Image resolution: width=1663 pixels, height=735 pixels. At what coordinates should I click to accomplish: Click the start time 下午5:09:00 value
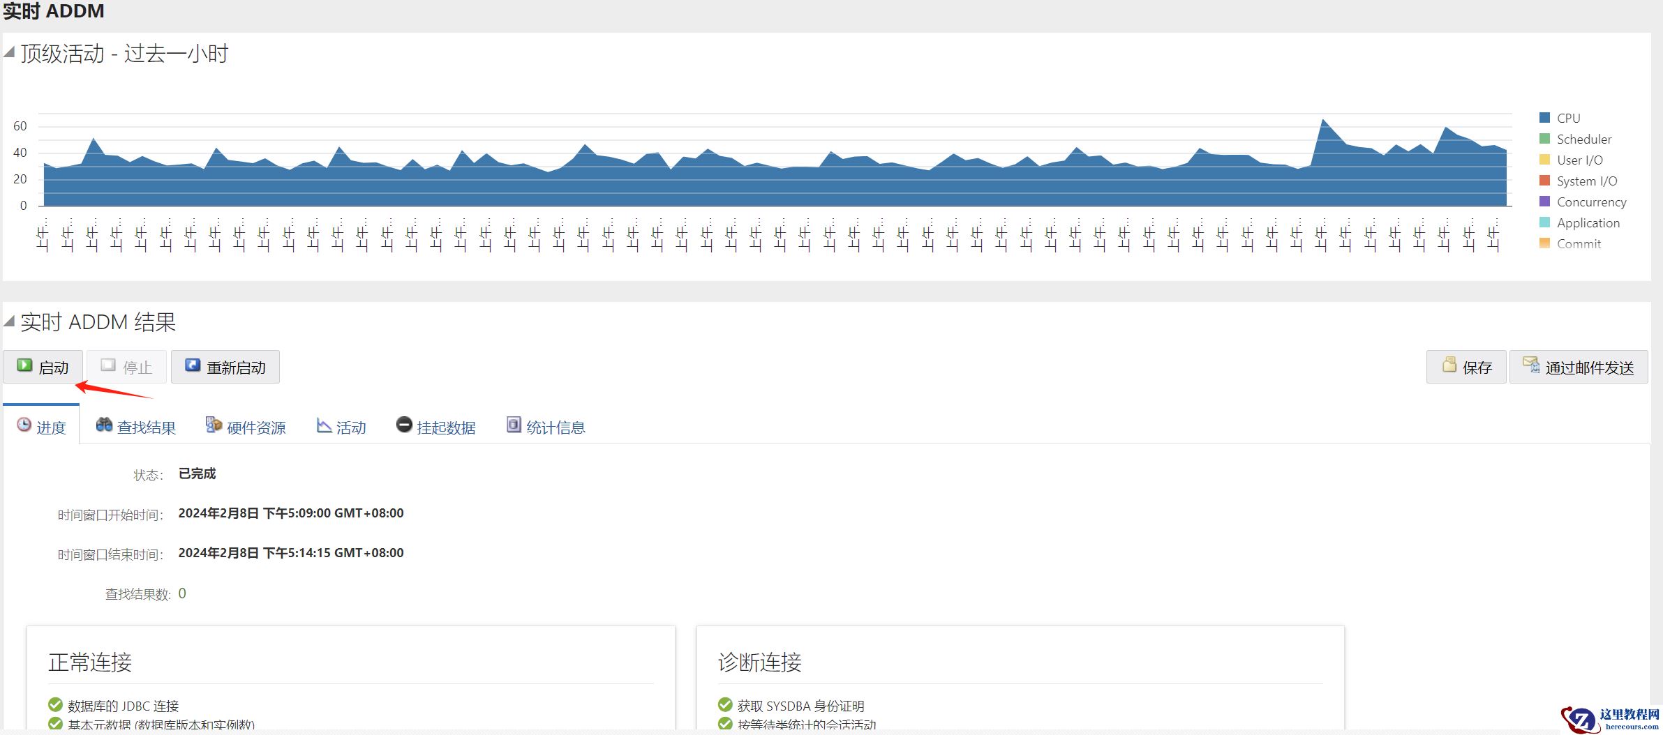point(291,513)
